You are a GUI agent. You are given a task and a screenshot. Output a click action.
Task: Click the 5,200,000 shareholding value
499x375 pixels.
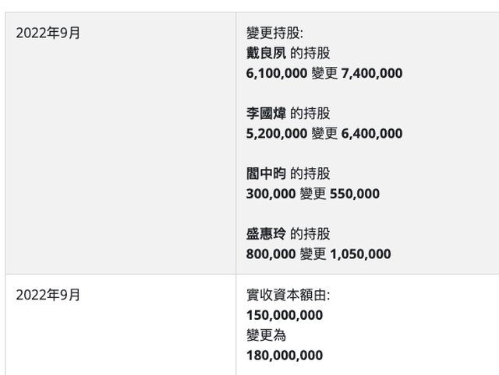[x=277, y=134]
